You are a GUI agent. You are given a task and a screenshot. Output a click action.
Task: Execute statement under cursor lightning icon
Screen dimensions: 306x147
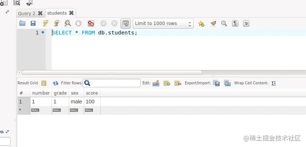click(x=57, y=23)
